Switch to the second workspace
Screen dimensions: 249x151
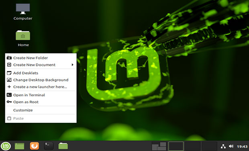[193, 146]
